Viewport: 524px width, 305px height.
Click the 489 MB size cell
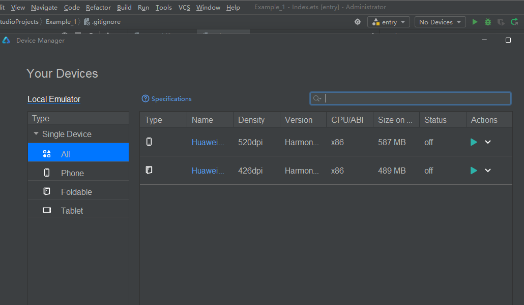coord(392,171)
